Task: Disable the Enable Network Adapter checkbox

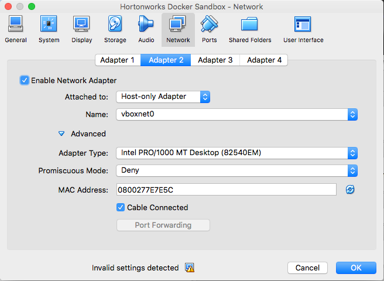Action: tap(24, 80)
